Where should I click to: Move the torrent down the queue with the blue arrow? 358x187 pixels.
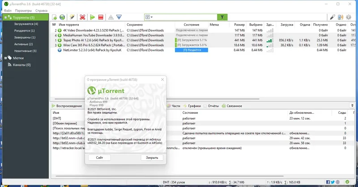click(119, 17)
